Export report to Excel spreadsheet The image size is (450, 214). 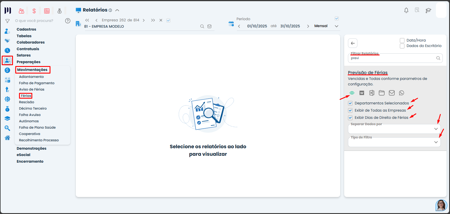tap(372, 93)
